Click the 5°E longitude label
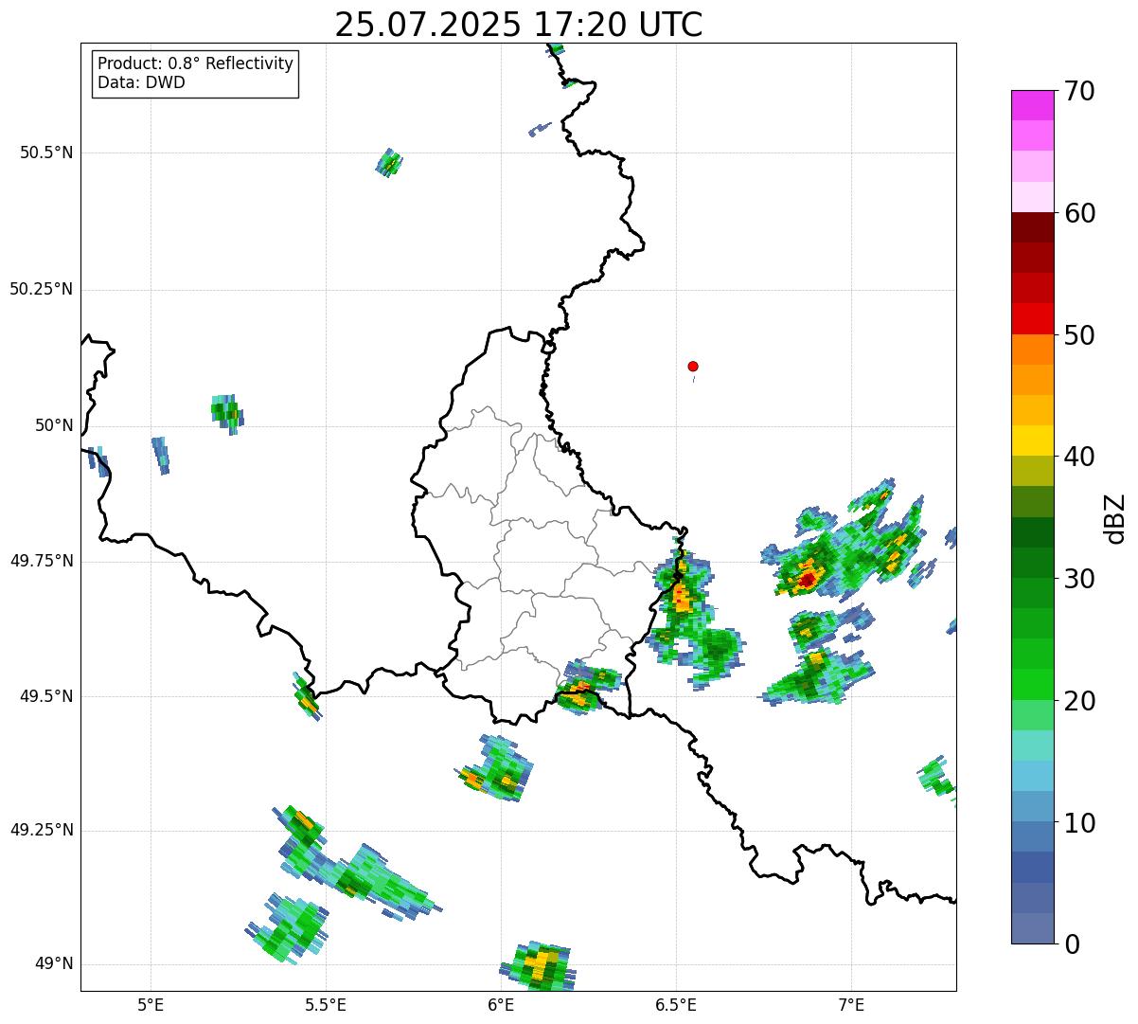The width and height of the screenshot is (1138, 1024). click(x=151, y=1004)
